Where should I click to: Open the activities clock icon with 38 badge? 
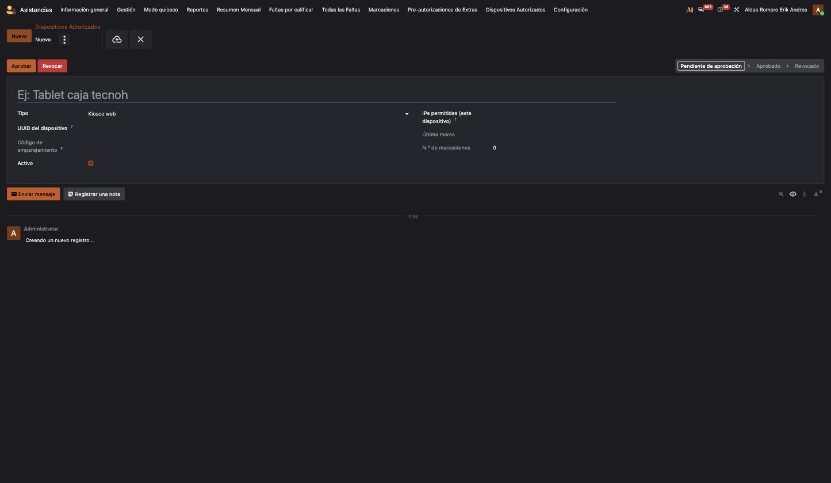[x=720, y=10]
